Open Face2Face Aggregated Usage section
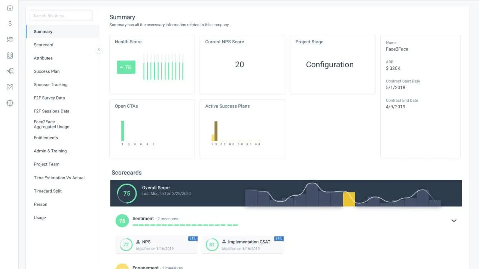This screenshot has width=479, height=269. click(51, 124)
